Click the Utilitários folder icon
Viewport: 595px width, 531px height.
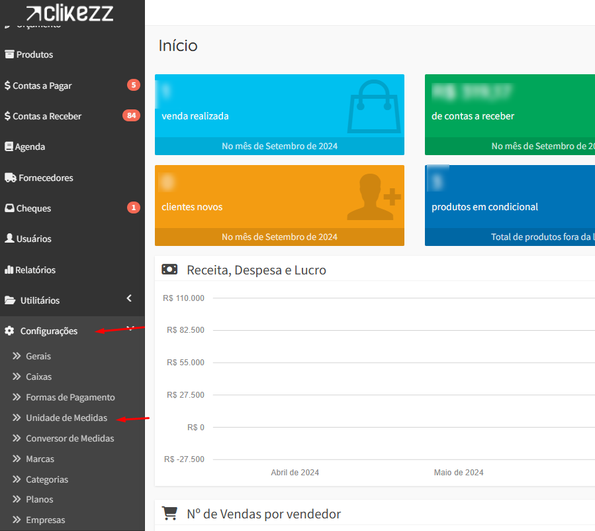coord(9,300)
